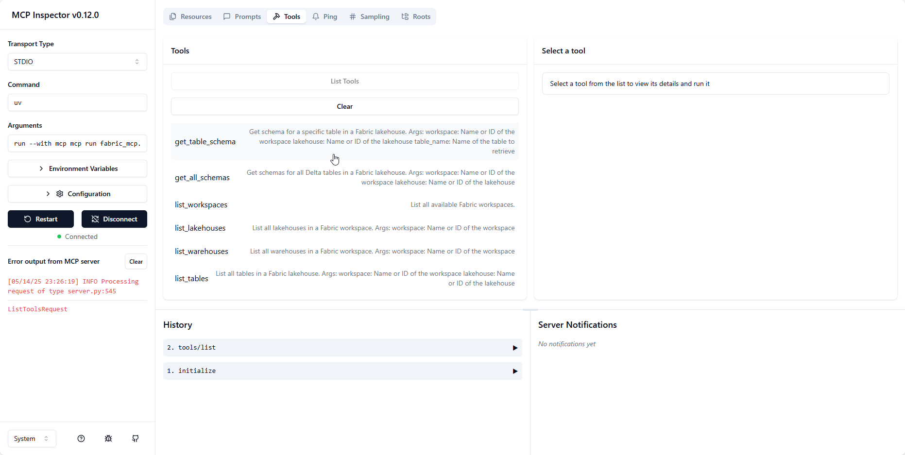Click the help question mark icon
905x455 pixels.
[81, 438]
